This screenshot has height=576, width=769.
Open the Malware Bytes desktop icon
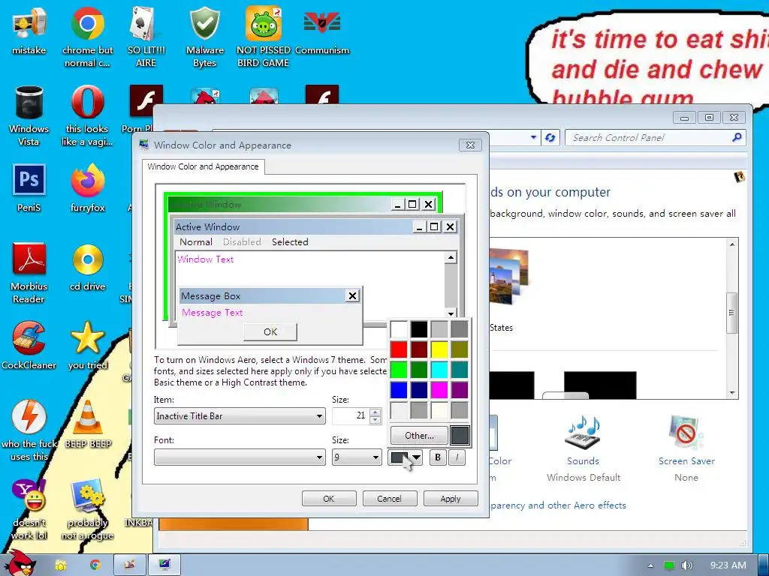[x=204, y=37]
